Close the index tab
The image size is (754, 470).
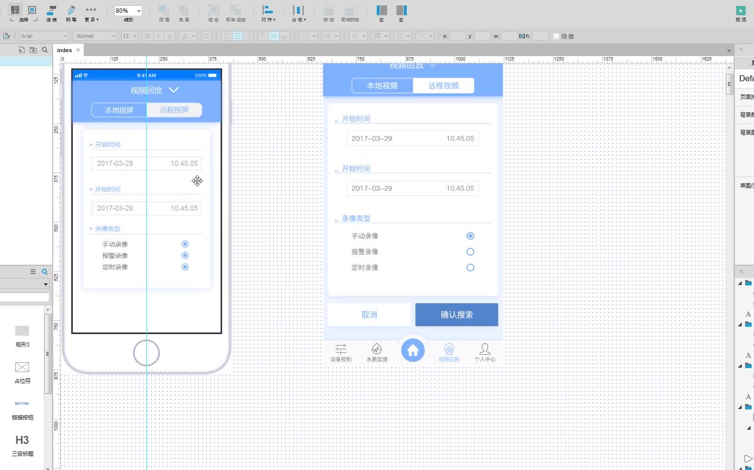coord(78,50)
